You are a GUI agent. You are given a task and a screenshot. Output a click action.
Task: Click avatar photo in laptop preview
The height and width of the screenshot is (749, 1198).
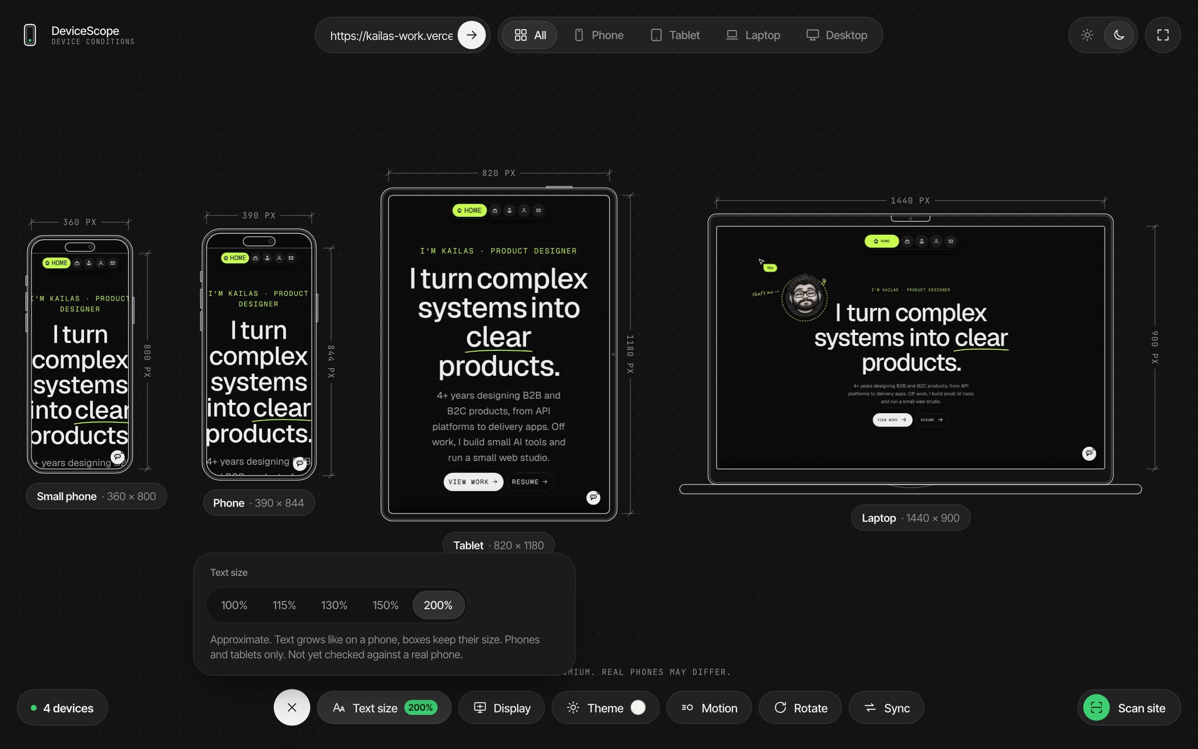point(804,297)
